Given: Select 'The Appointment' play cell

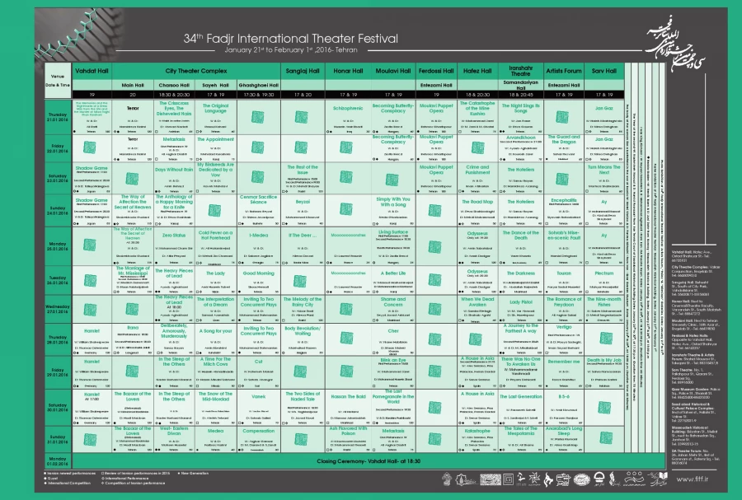Looking at the screenshot, I should click(x=215, y=148).
